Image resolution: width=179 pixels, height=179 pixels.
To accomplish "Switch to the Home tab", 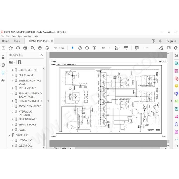I will click(x=5, y=41).
